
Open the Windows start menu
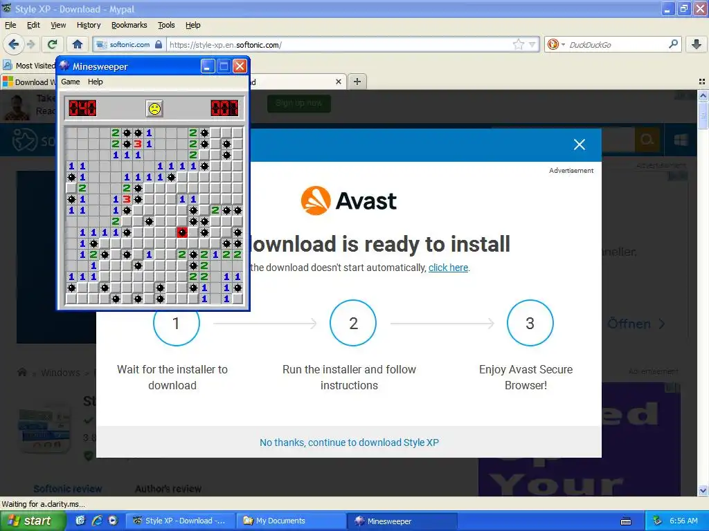click(33, 521)
